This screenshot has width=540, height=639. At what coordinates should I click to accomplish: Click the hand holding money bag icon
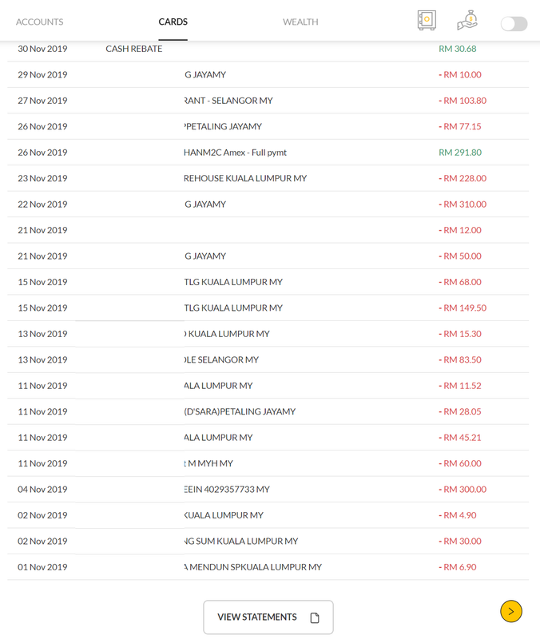pos(467,21)
